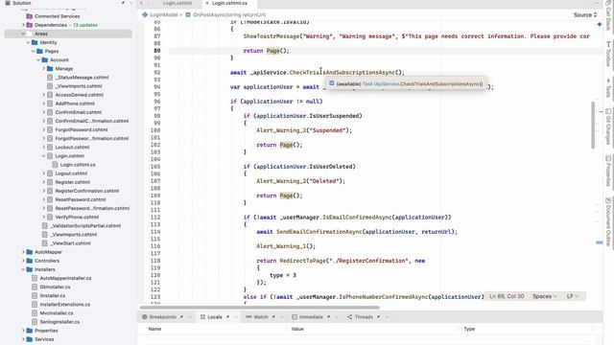This screenshot has height=345, width=614.
Task: Select RegisterConfirmation.cshtml file
Action: tap(87, 191)
